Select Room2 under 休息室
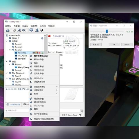 [x=18, y=47]
